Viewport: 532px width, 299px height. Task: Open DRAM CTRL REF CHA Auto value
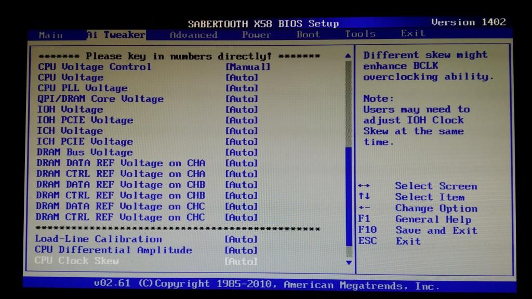click(x=242, y=174)
